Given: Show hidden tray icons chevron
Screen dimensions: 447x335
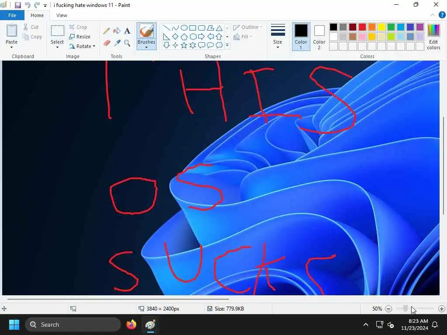Looking at the screenshot, I should [366, 325].
